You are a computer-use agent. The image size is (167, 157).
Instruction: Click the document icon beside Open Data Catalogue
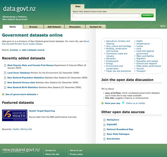[x=104, y=134]
